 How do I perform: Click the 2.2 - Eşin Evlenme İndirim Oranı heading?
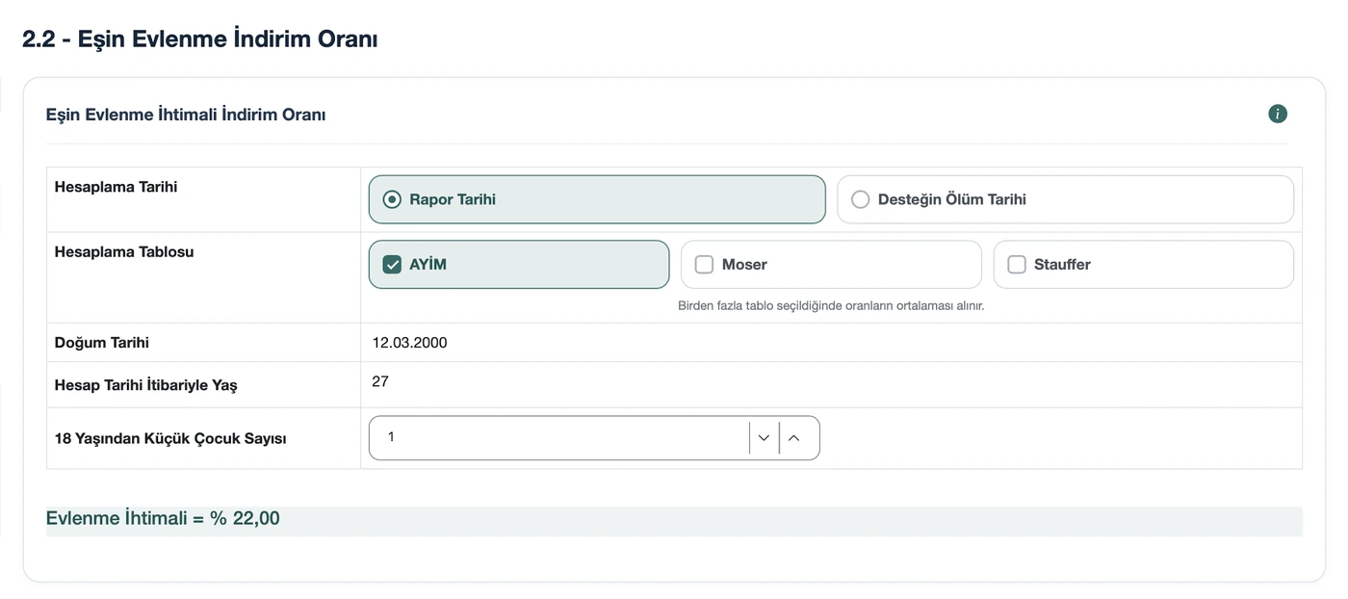click(x=200, y=39)
